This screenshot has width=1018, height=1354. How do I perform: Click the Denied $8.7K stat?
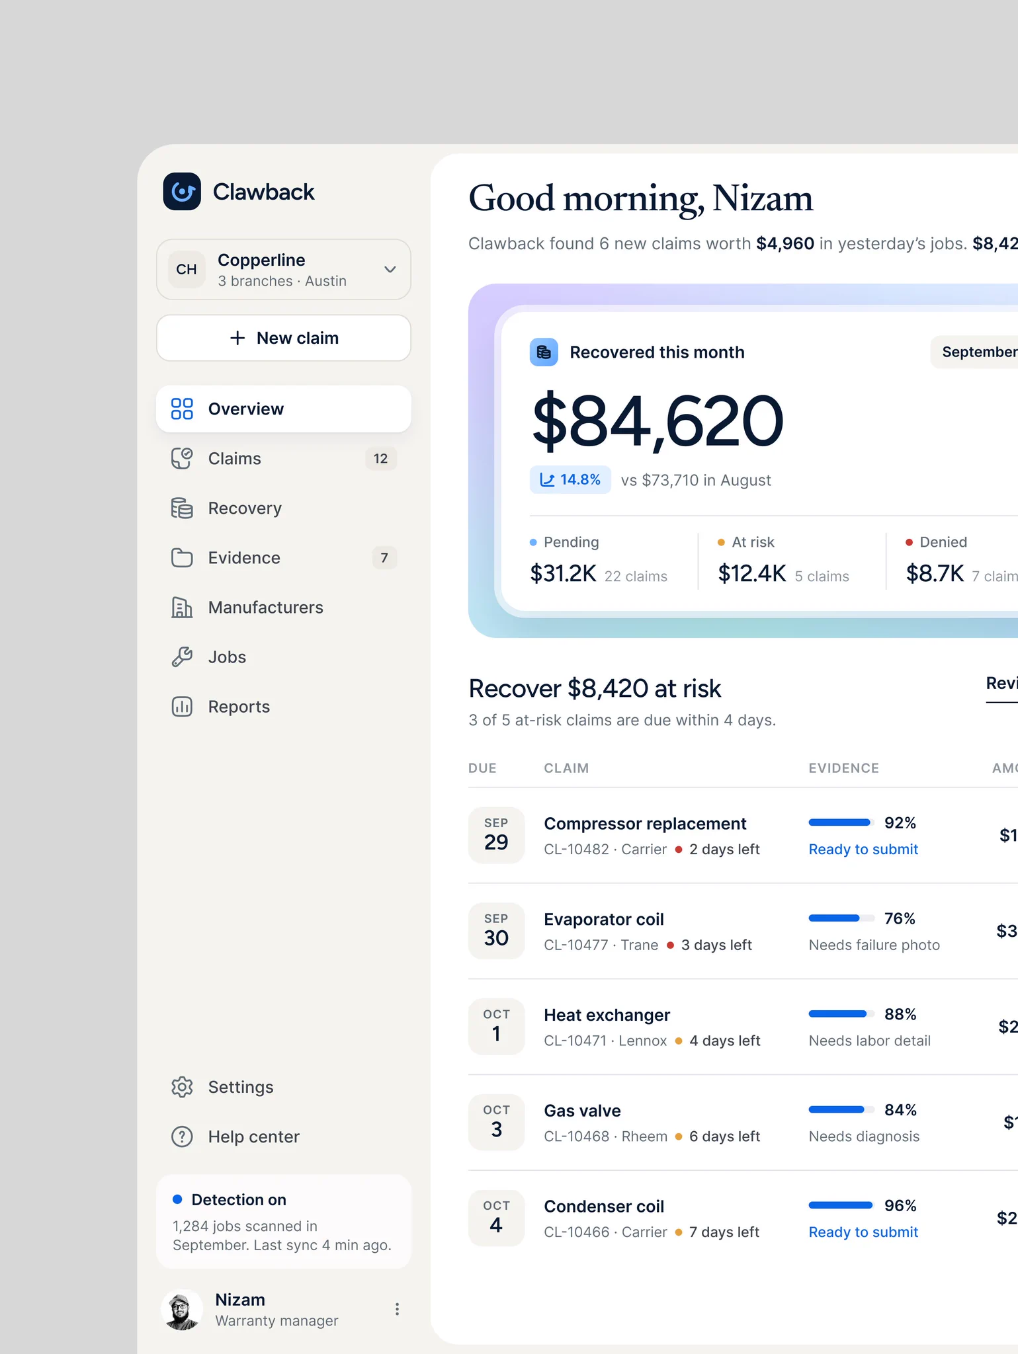[962, 560]
